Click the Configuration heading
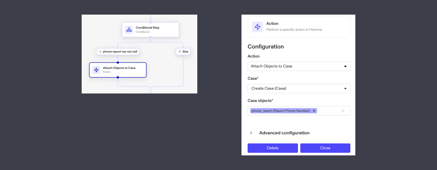Viewport: 437px width, 170px height. pyautogui.click(x=266, y=47)
